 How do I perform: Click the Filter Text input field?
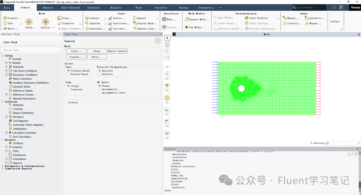pos(31,50)
